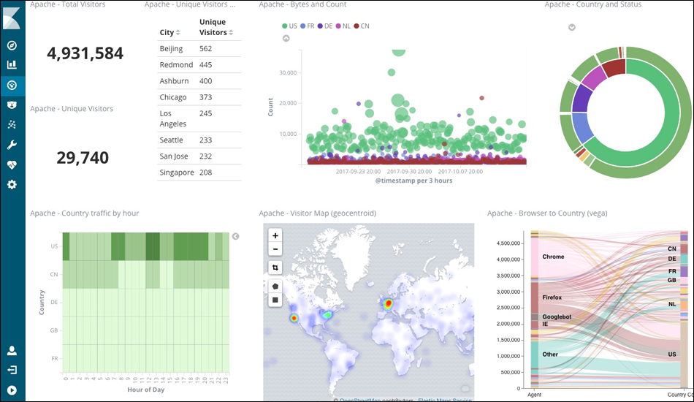Open Machine Learning icon in sidebar

tap(12, 124)
